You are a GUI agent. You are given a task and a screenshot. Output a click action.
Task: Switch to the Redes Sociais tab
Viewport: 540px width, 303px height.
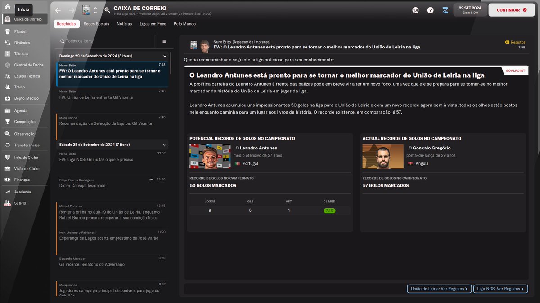(x=96, y=24)
